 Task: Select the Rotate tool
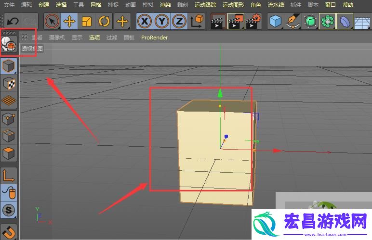tap(104, 22)
